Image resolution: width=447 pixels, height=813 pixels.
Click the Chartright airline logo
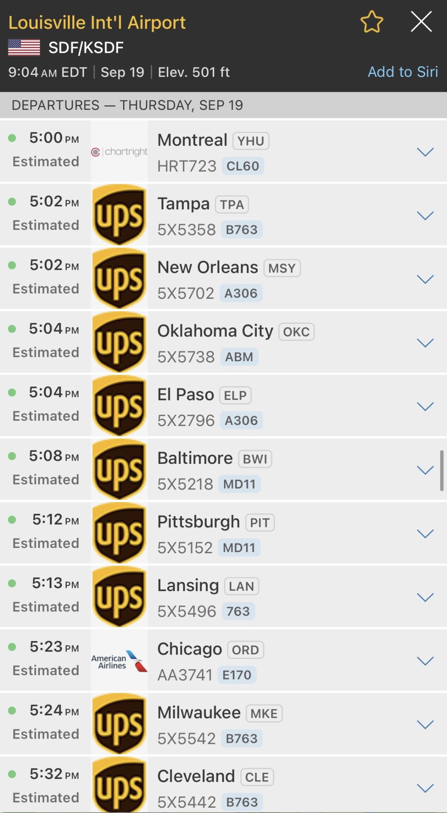pos(119,152)
